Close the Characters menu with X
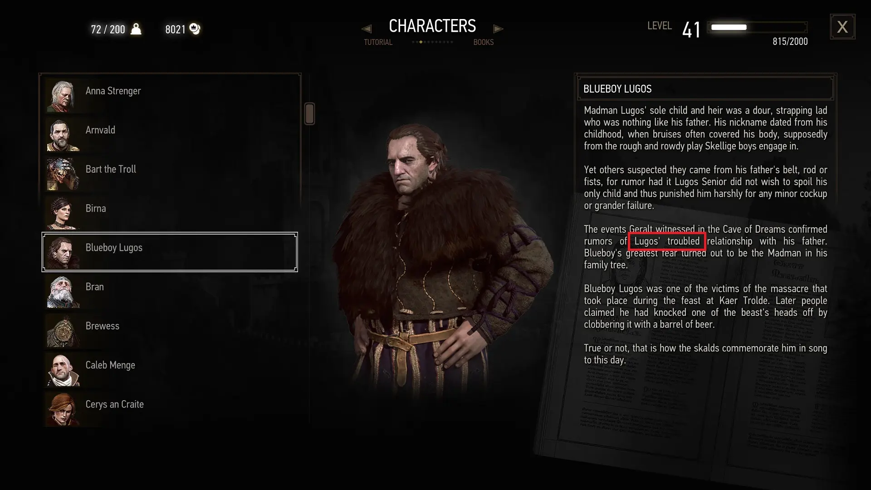Image resolution: width=871 pixels, height=490 pixels. (x=842, y=27)
